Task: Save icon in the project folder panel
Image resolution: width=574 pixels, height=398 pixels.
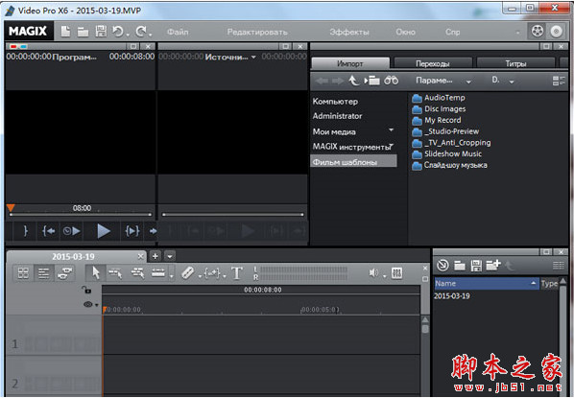Action: [x=476, y=266]
